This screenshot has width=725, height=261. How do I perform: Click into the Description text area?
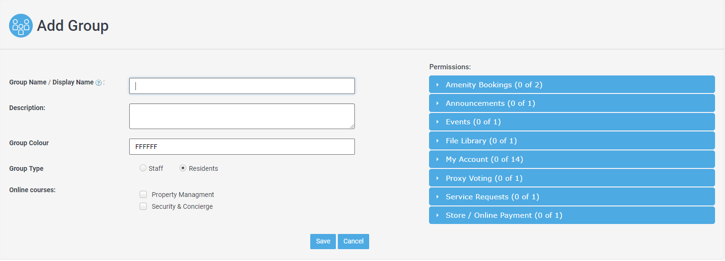coord(242,116)
